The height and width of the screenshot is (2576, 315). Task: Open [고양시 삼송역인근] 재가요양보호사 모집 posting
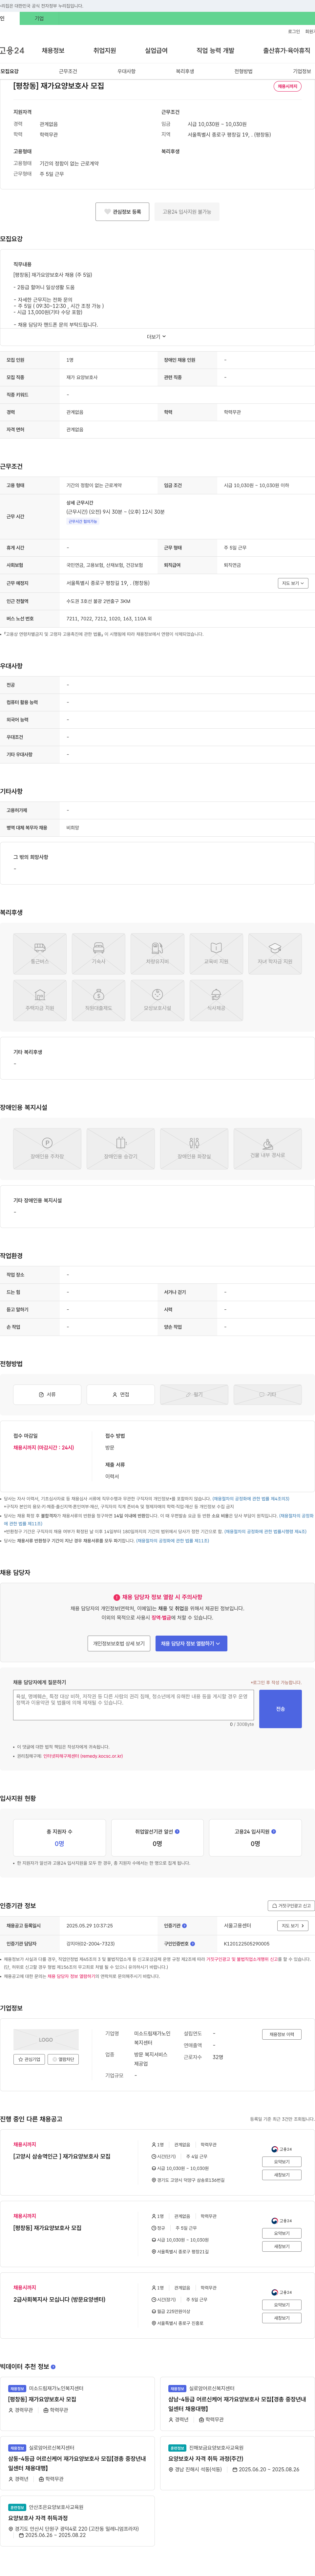pyautogui.click(x=62, y=2156)
